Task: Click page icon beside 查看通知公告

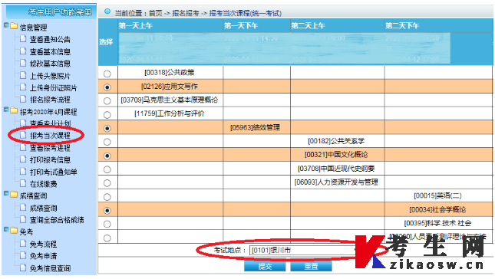Action: click(x=23, y=39)
